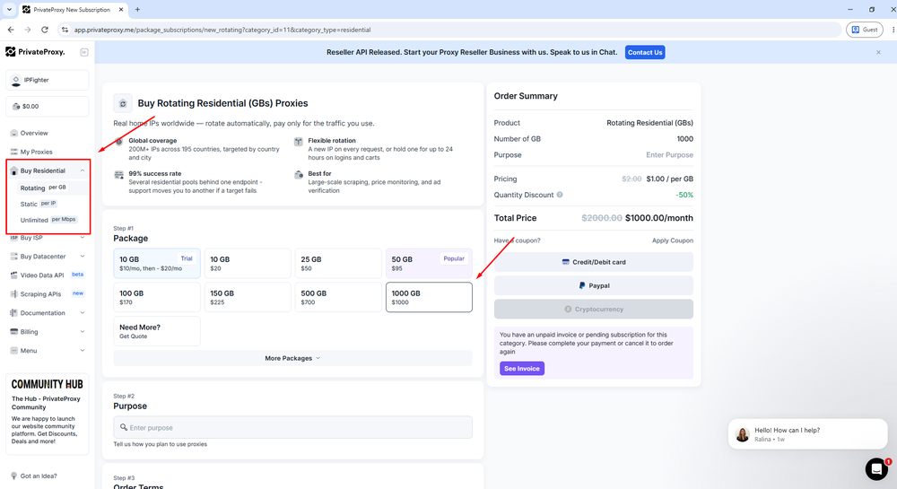Collapse the Buy Residential section chevron

(83, 171)
